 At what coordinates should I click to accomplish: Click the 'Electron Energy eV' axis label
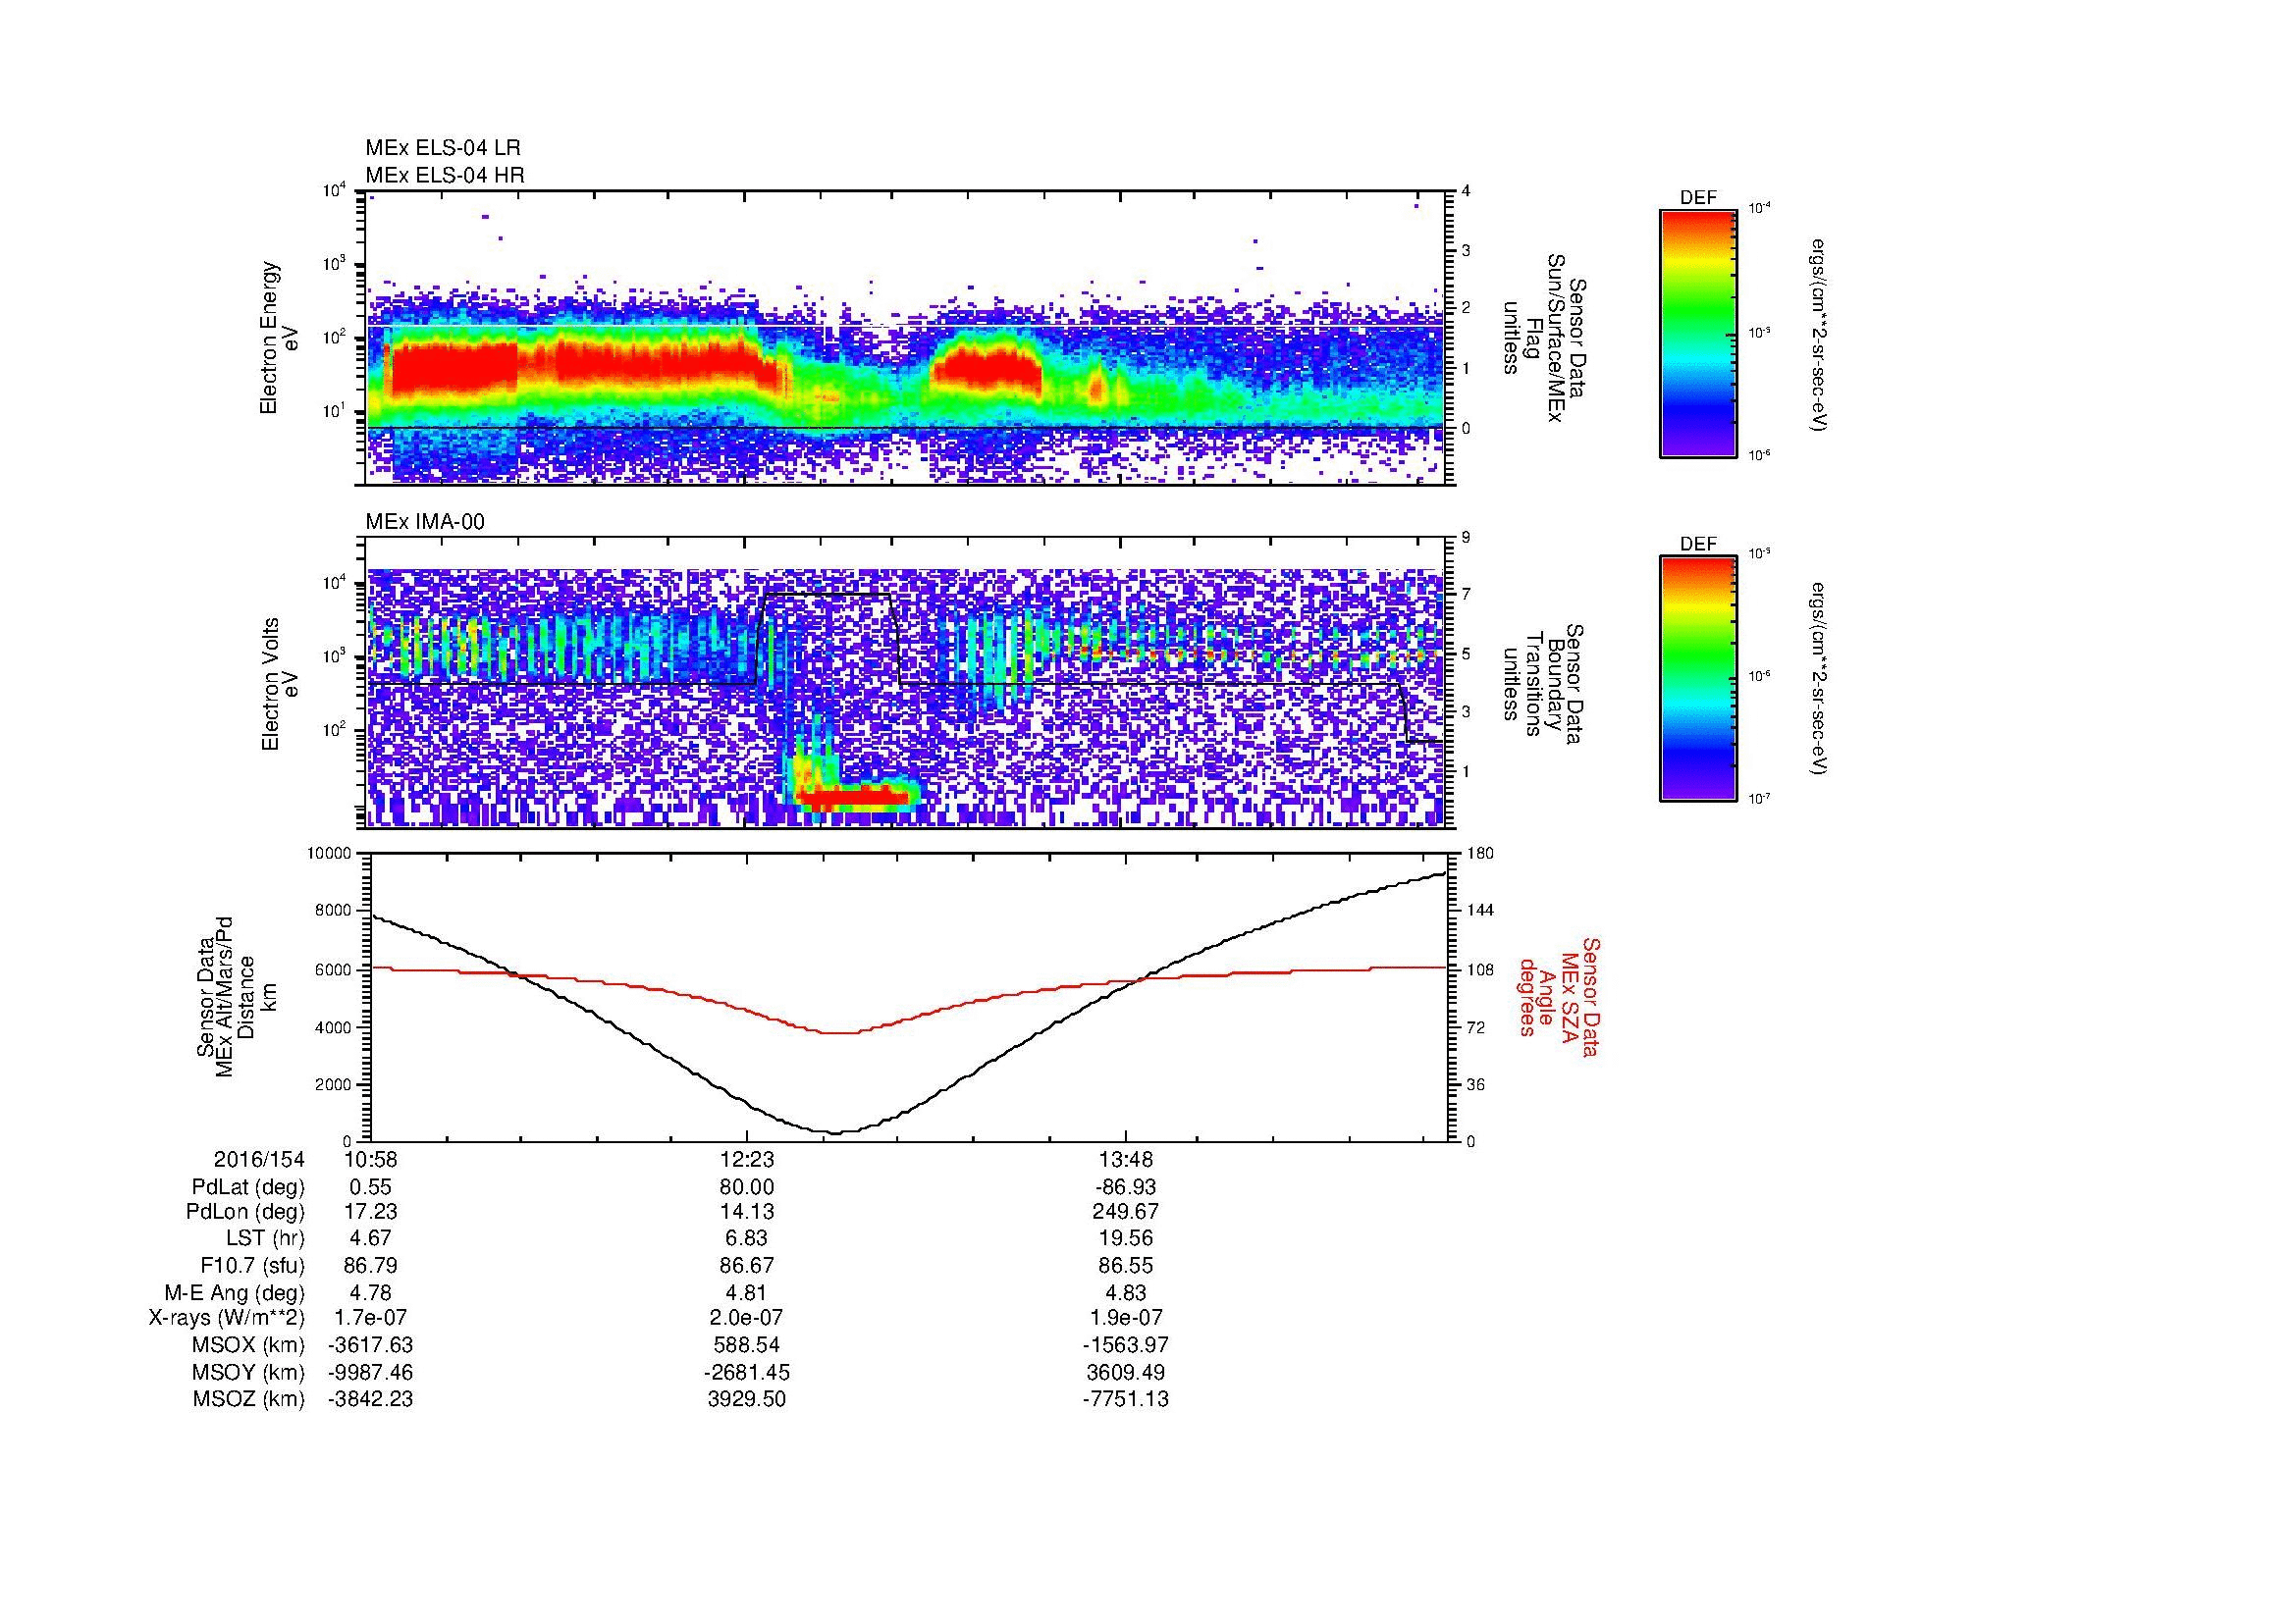(x=279, y=338)
